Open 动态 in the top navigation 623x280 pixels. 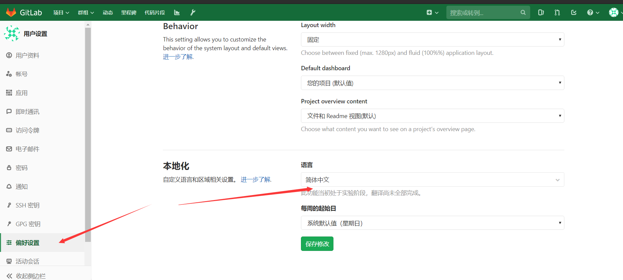coord(108,12)
